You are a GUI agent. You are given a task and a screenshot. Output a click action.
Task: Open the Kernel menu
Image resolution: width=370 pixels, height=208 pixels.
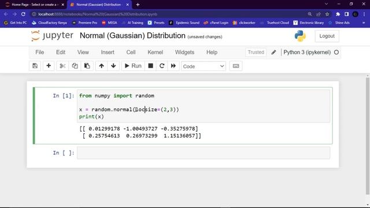pos(156,52)
